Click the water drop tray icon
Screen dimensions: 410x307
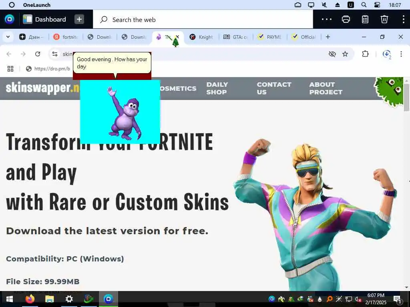pos(320,299)
